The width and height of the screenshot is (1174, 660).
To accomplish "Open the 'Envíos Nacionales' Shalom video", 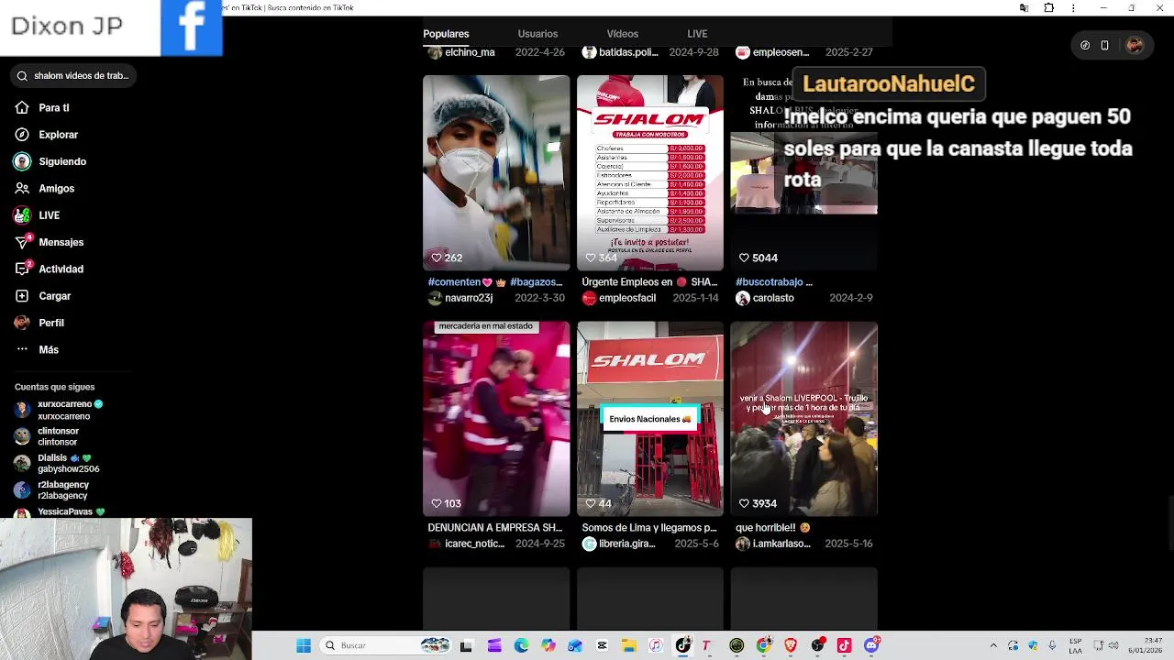I will tap(650, 419).
